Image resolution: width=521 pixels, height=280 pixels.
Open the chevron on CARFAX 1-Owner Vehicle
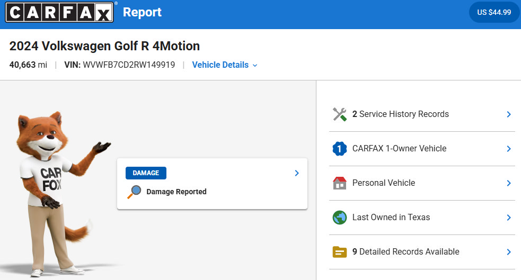point(509,149)
